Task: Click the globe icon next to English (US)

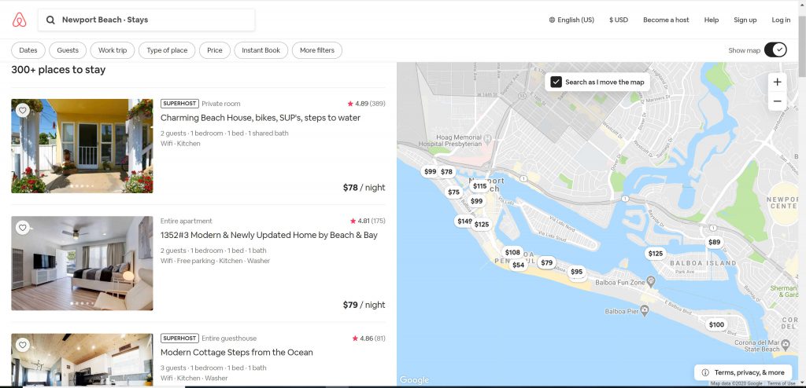Action: point(552,20)
